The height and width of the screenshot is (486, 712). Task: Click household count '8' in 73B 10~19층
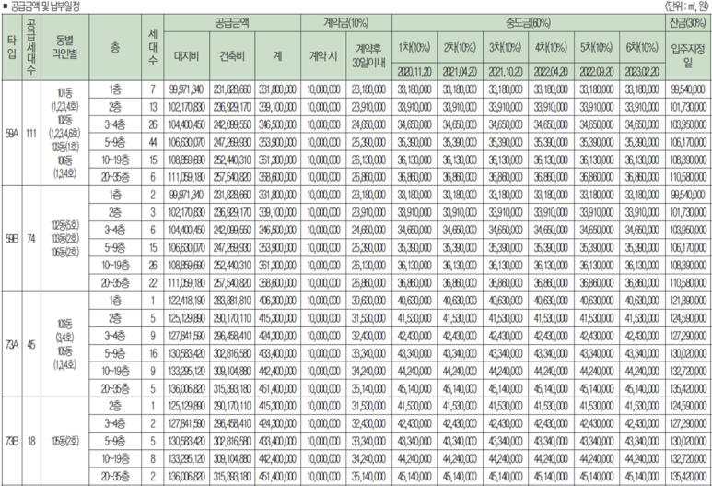[153, 458]
